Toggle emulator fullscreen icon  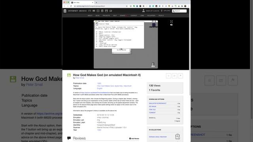click(x=171, y=22)
